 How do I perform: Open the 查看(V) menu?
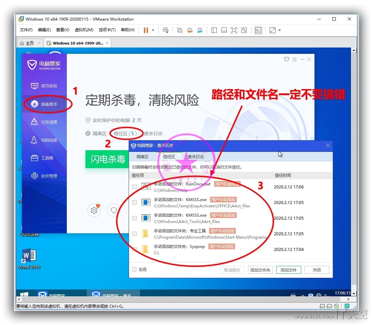click(63, 30)
